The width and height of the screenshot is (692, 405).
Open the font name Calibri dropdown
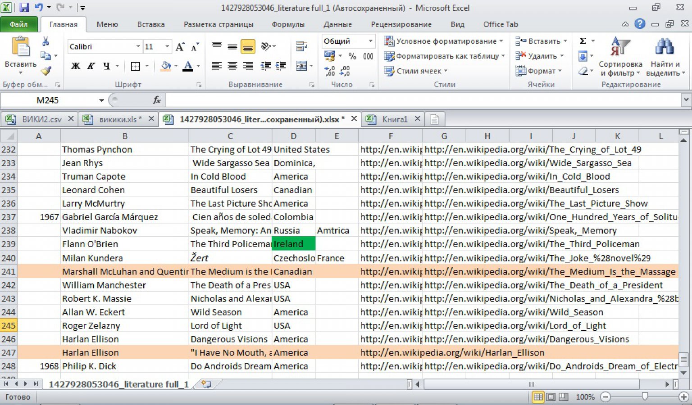(x=138, y=46)
